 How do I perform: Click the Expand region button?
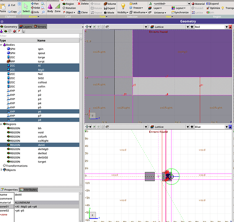click(213, 4)
